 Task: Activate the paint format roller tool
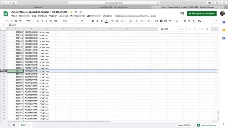point(20,21)
